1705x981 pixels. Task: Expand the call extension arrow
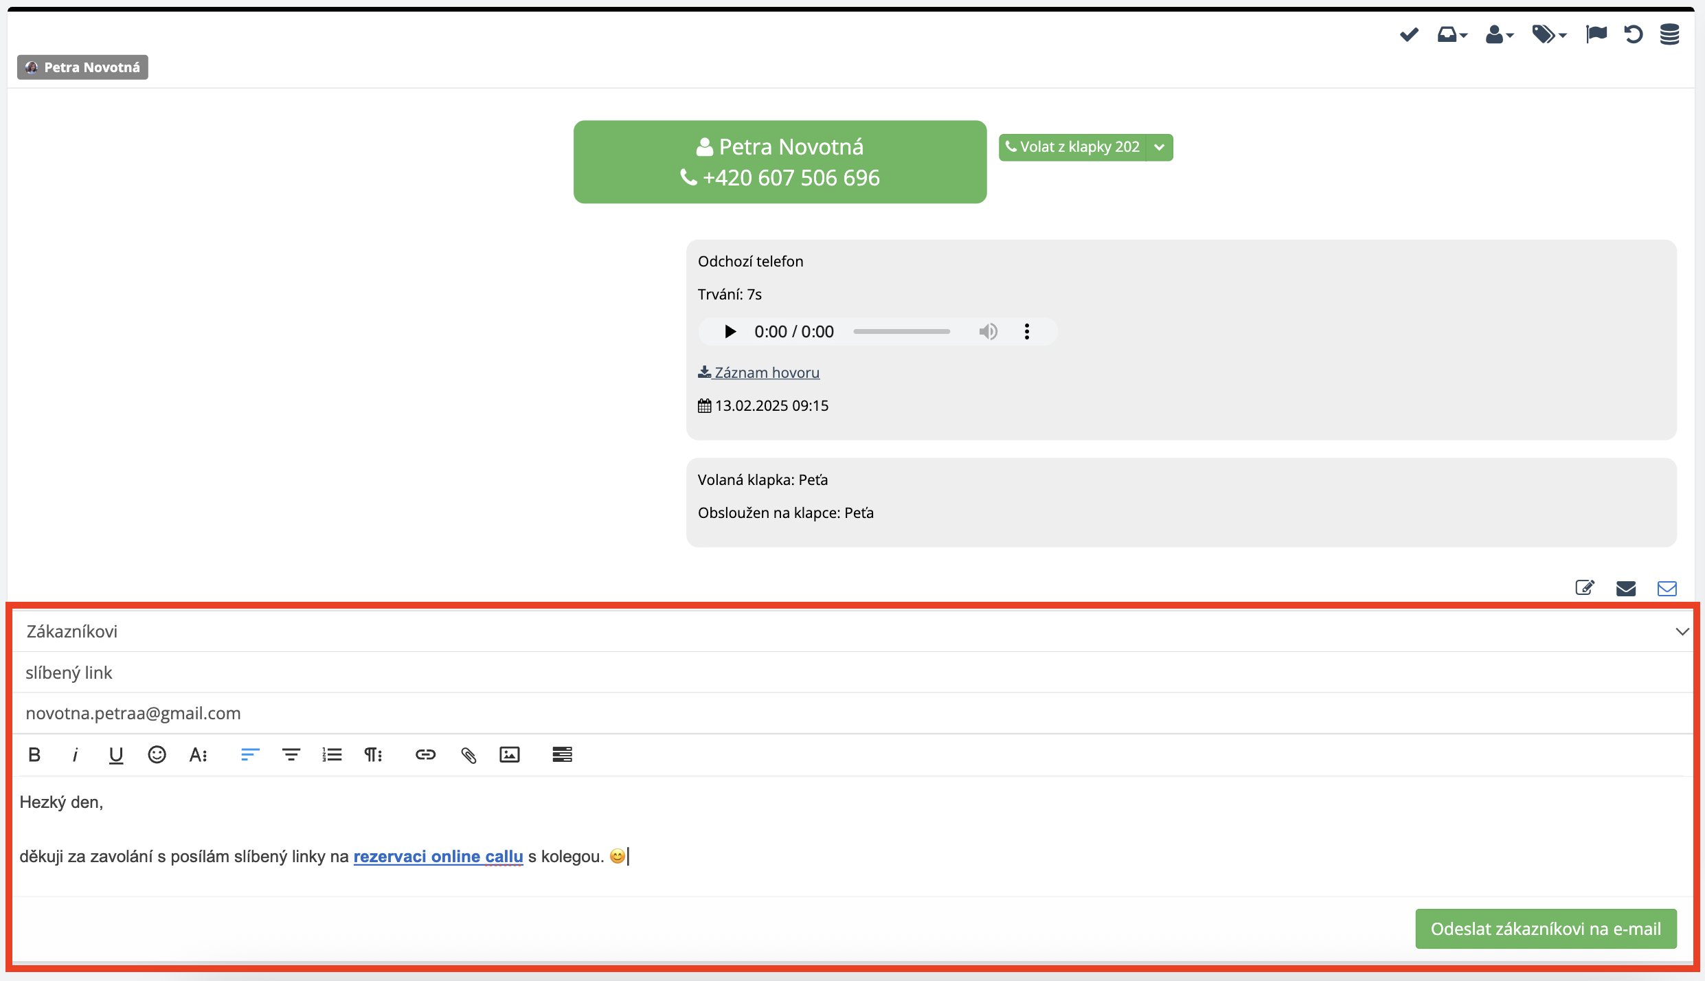1160,147
